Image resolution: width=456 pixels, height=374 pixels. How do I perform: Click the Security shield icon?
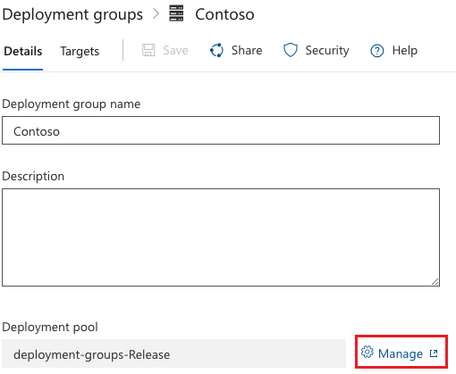point(291,50)
